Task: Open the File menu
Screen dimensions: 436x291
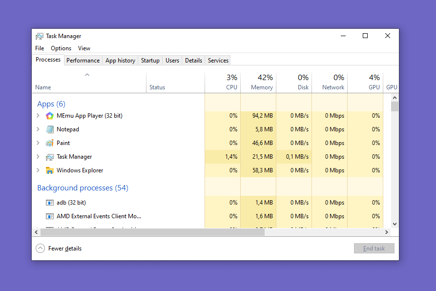Action: pos(40,48)
